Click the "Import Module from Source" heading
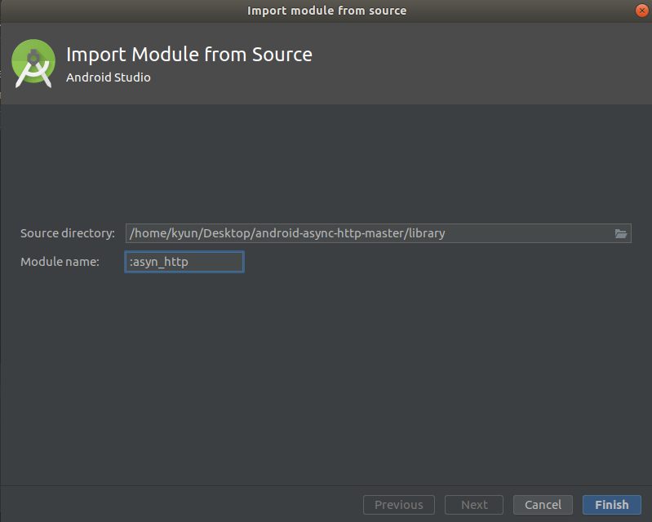 click(x=189, y=55)
